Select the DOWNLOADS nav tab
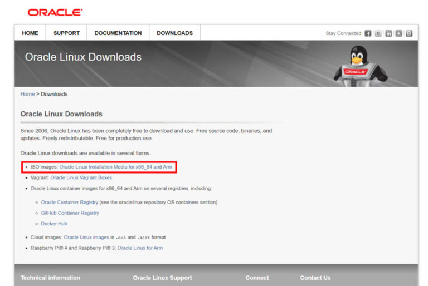The image size is (428, 286). pos(174,33)
